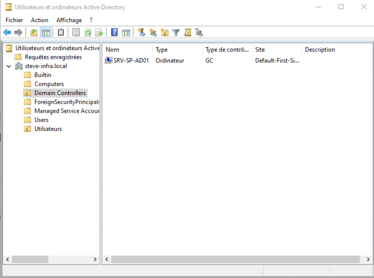
Task: Open the Action menu
Action: click(40, 20)
